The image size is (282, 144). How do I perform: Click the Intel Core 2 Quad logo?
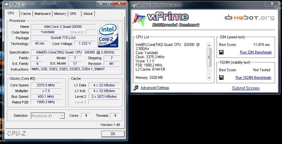tap(108, 35)
